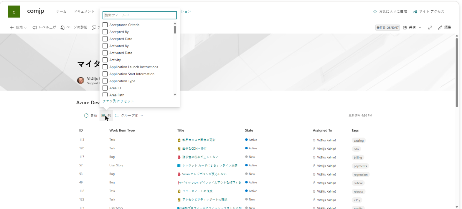Image resolution: width=462 pixels, height=209 pixels.
Task: Open the アクセシビリティレポートの確認 work item title
Action: click(x=205, y=200)
